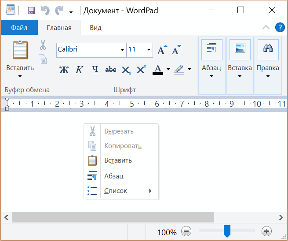Open the Абзац ribbon group

pos(212,65)
